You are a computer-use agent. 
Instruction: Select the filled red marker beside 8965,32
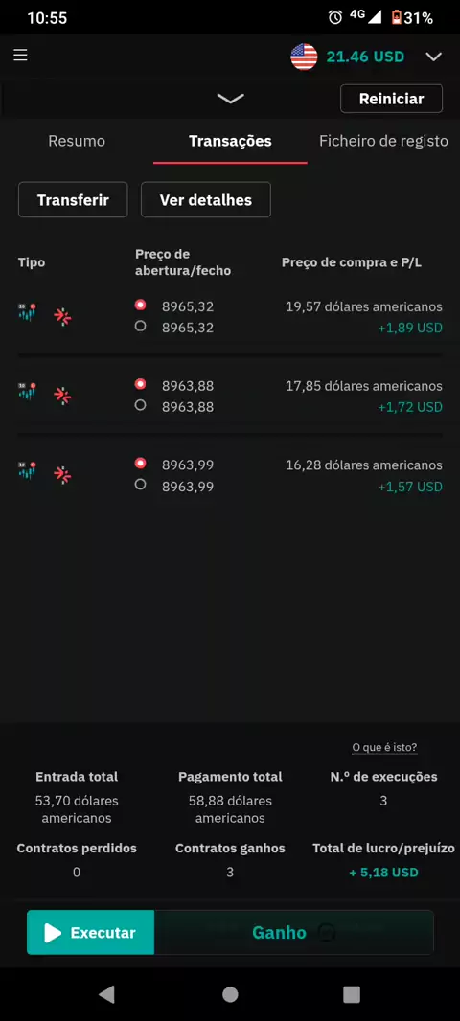coord(140,305)
